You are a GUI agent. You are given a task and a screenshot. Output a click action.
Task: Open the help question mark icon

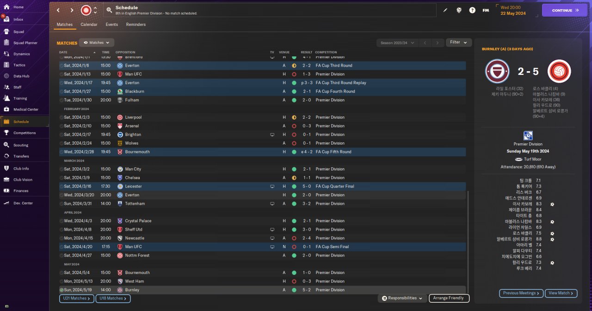pos(472,10)
